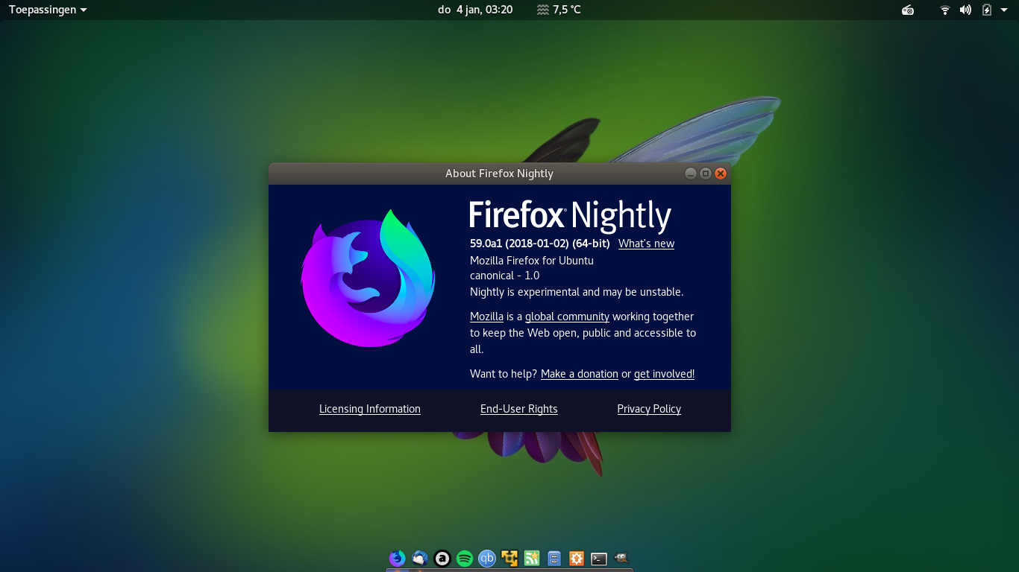Click the black circular 'a' dock icon
This screenshot has width=1019, height=572.
[442, 558]
